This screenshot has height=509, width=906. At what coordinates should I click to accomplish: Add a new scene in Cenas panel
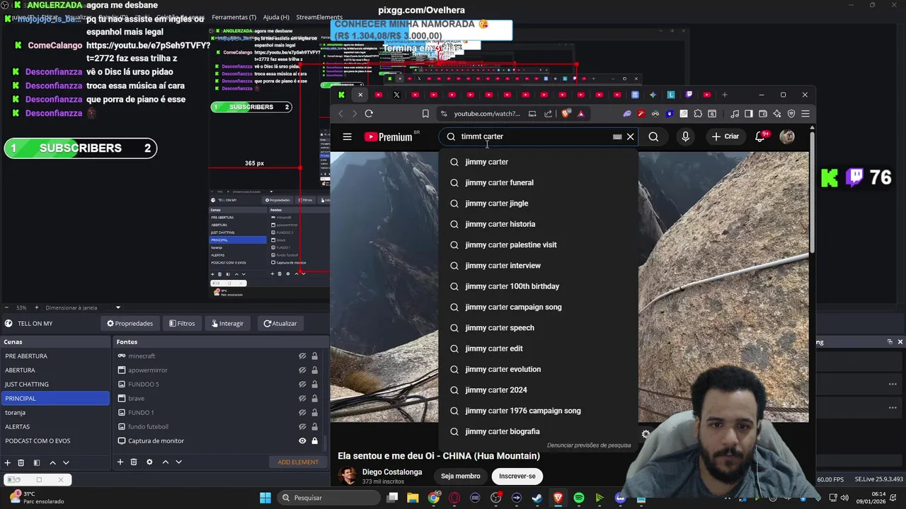[x=7, y=462]
